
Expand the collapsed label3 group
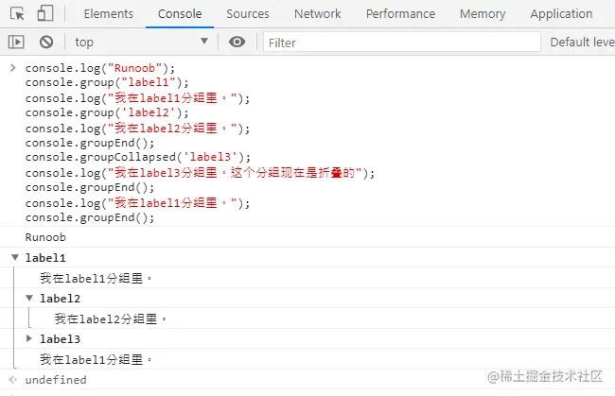tap(29, 338)
